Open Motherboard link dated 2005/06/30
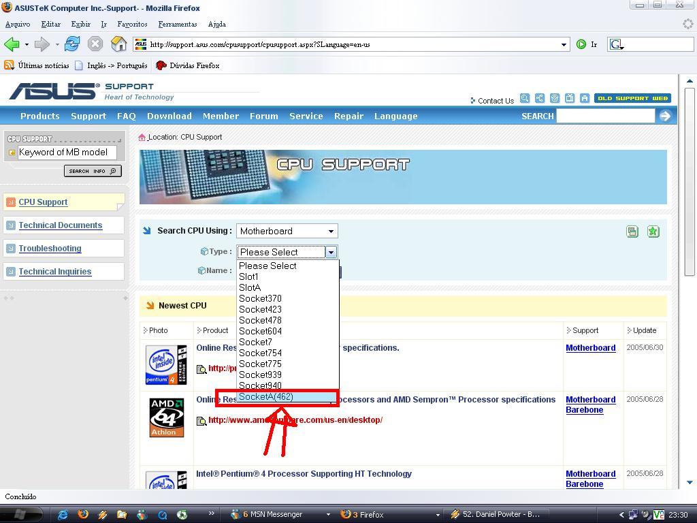697x523 pixels. [x=590, y=348]
